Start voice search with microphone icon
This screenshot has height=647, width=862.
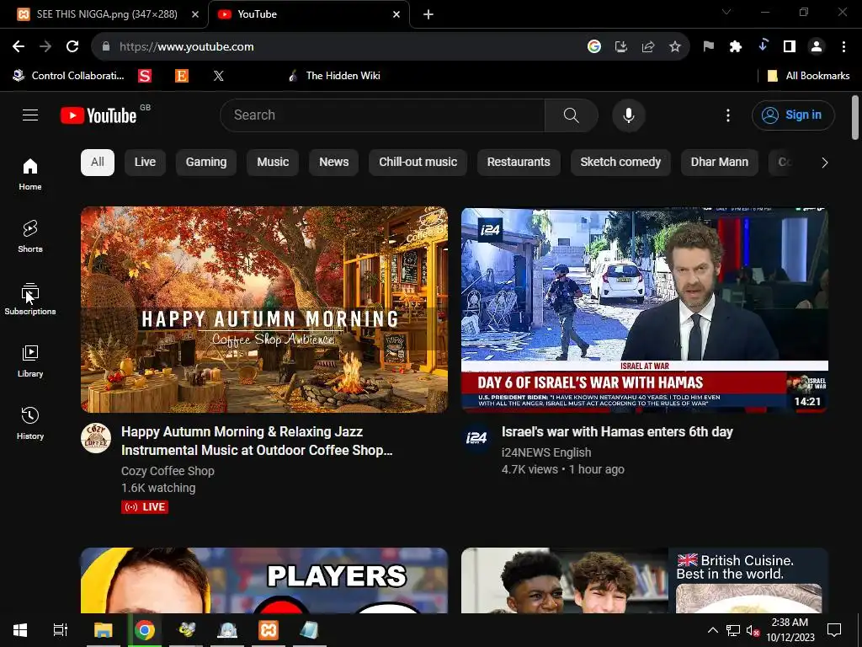tap(628, 115)
